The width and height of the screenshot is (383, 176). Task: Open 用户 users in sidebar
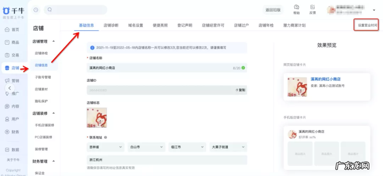point(12,119)
